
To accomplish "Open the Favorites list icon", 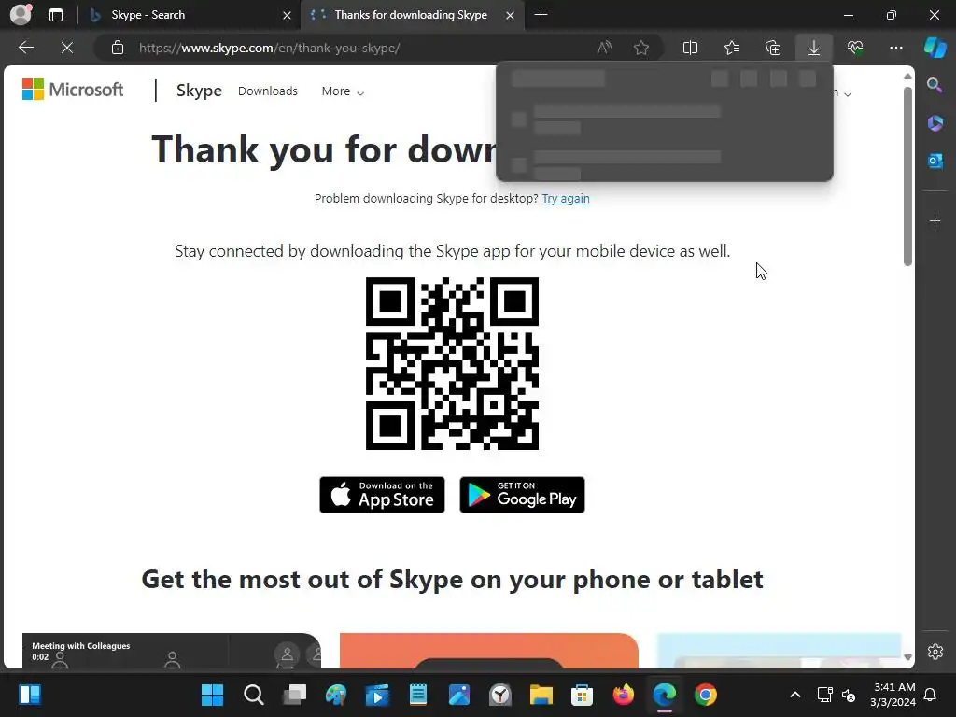I will click(732, 48).
